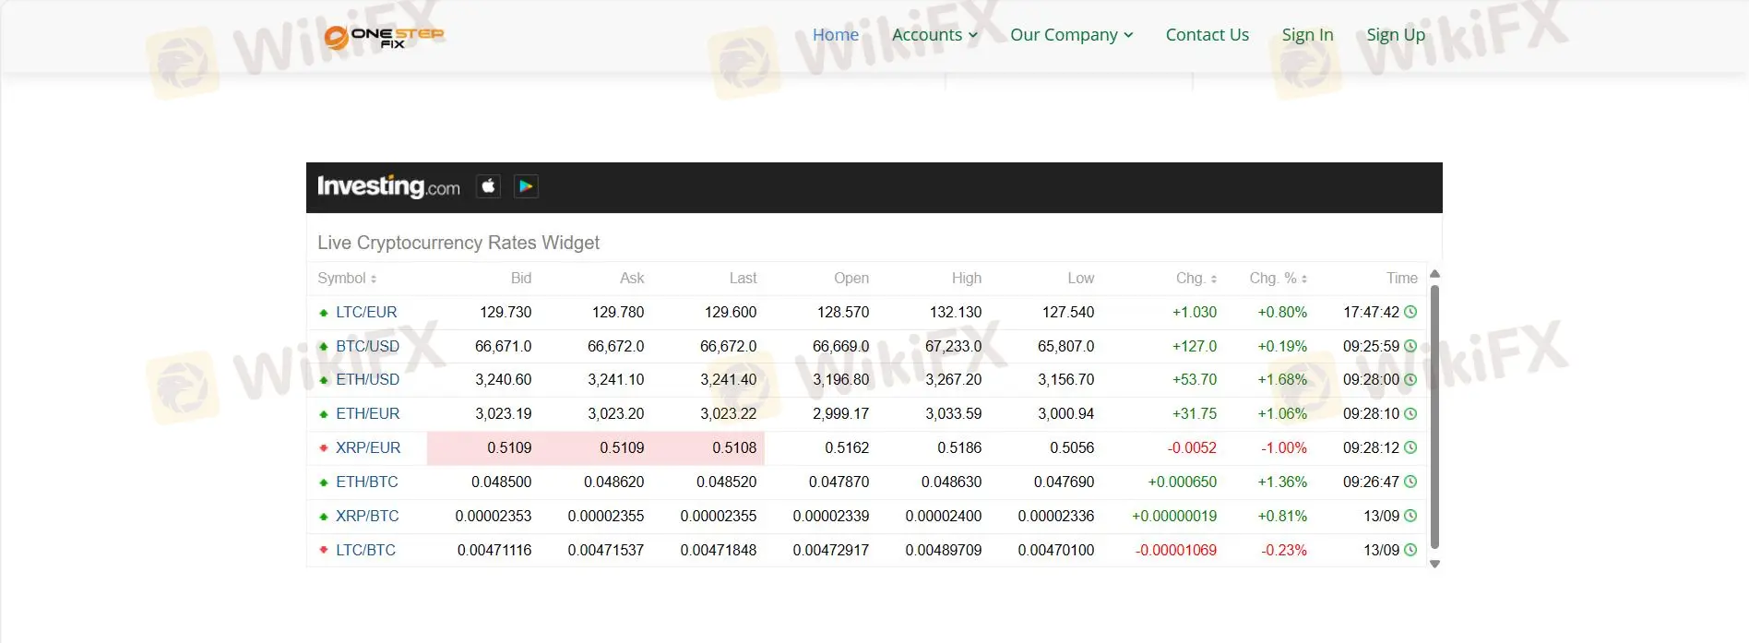Click clock icon in LTC/EUR row
1749x643 pixels.
coord(1410,313)
